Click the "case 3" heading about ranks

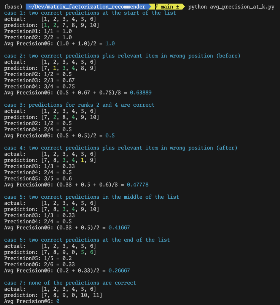79,105
